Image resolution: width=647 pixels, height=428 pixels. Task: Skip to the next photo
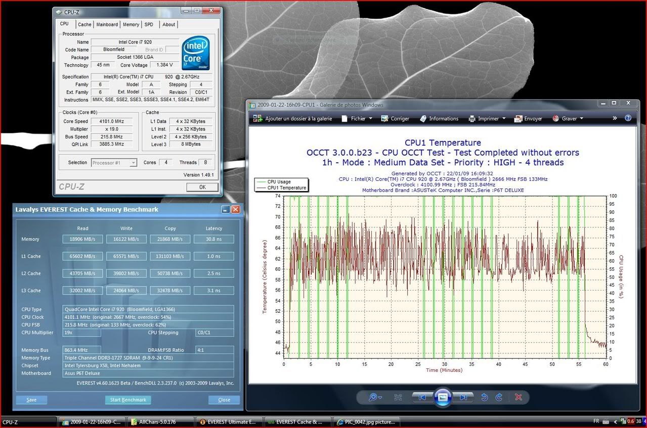tap(463, 397)
